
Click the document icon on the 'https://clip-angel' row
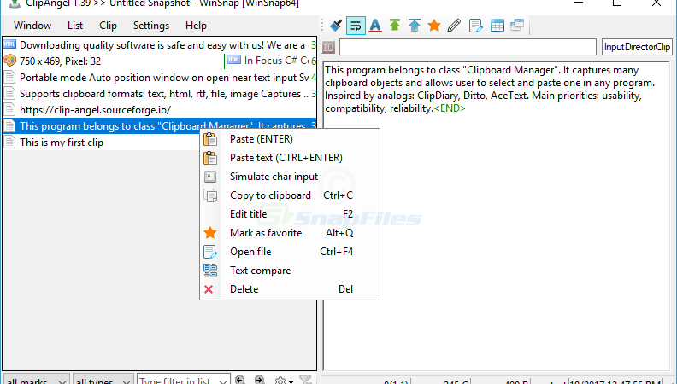tap(9, 110)
